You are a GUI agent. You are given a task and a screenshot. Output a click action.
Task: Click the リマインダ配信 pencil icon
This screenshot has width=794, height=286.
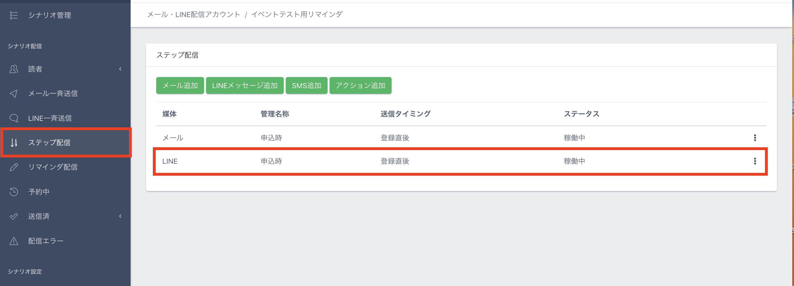(14, 167)
